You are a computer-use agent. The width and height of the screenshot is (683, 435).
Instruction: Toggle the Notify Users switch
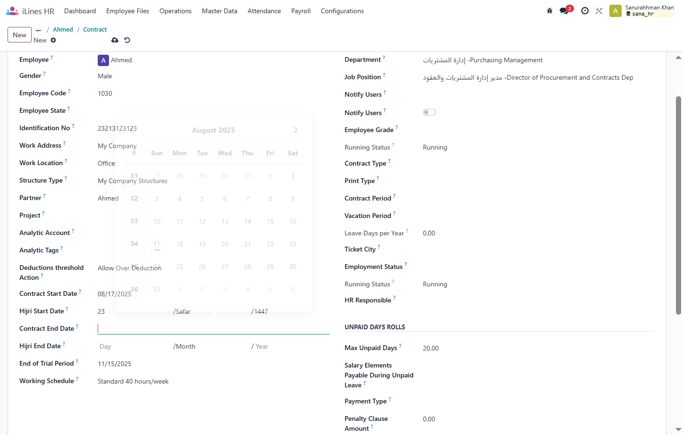tap(430, 112)
